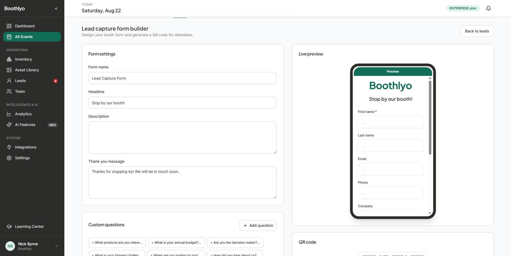The height and width of the screenshot is (256, 511).
Task: Click the Learning Center graduation cap icon
Action: (9, 227)
